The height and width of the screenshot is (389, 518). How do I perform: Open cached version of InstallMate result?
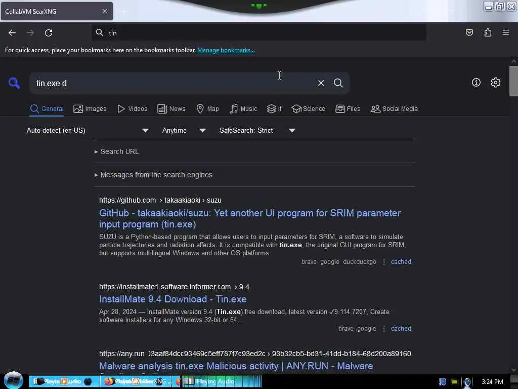point(401,329)
